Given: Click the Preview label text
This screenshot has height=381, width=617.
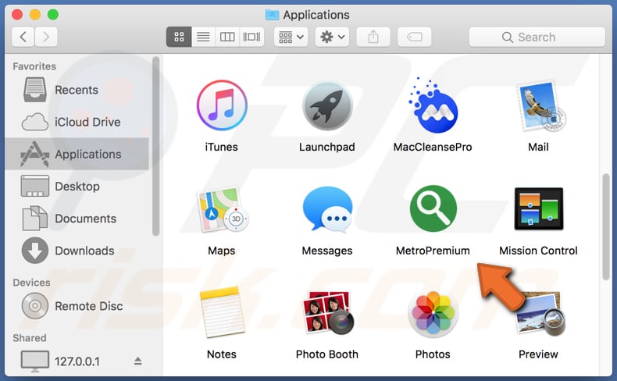Looking at the screenshot, I should [x=538, y=354].
